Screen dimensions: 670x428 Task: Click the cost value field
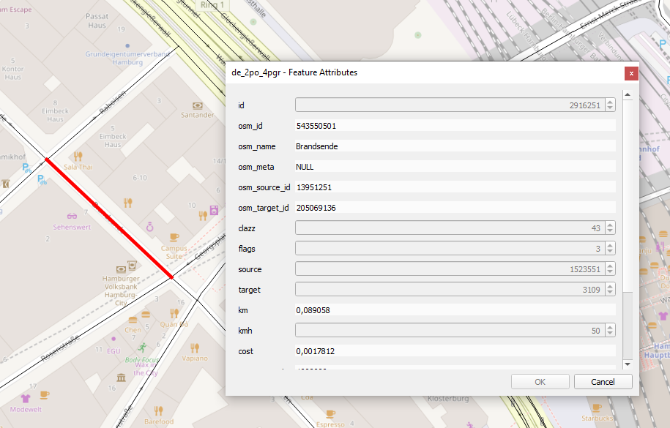coord(454,351)
